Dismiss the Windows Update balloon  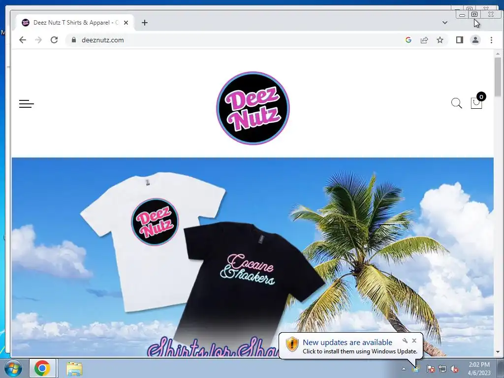coord(414,341)
